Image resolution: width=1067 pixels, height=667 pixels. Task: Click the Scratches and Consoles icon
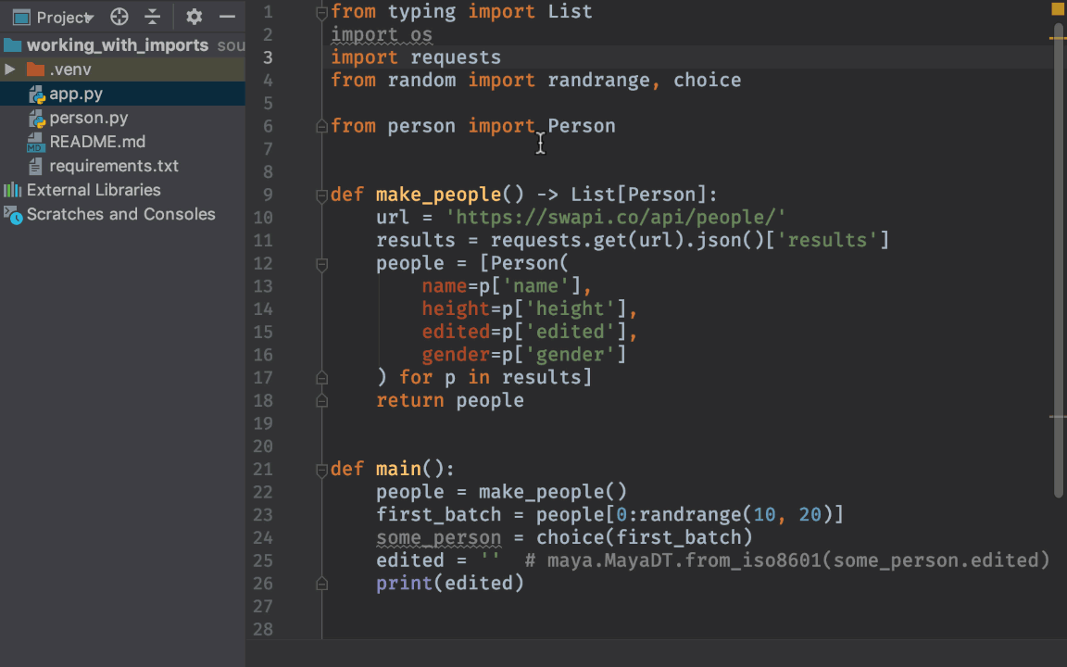coord(13,214)
